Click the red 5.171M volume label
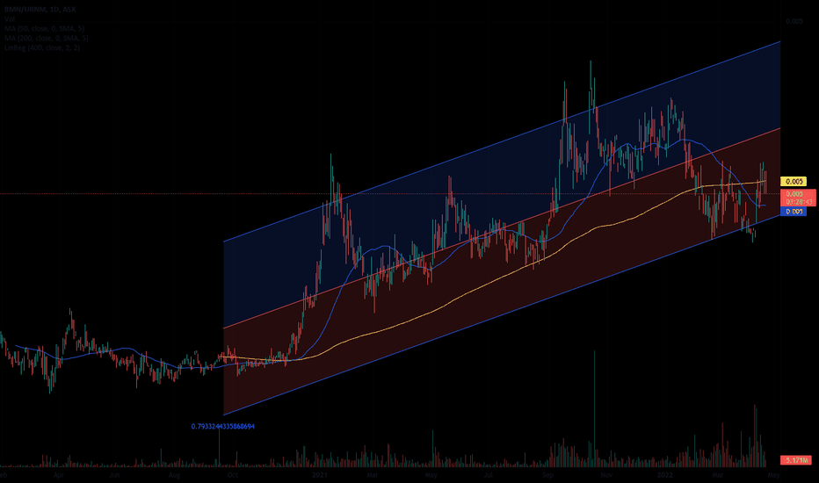 (x=796, y=460)
